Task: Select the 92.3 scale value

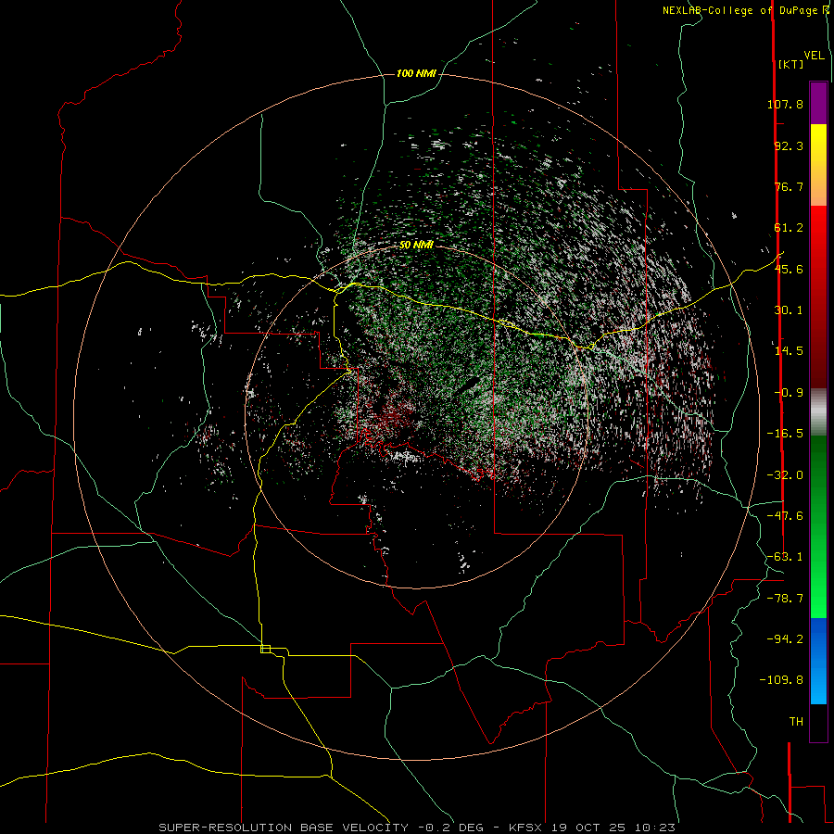Action: coord(789,145)
